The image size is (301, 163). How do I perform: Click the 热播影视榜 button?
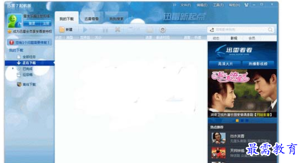(x=258, y=64)
